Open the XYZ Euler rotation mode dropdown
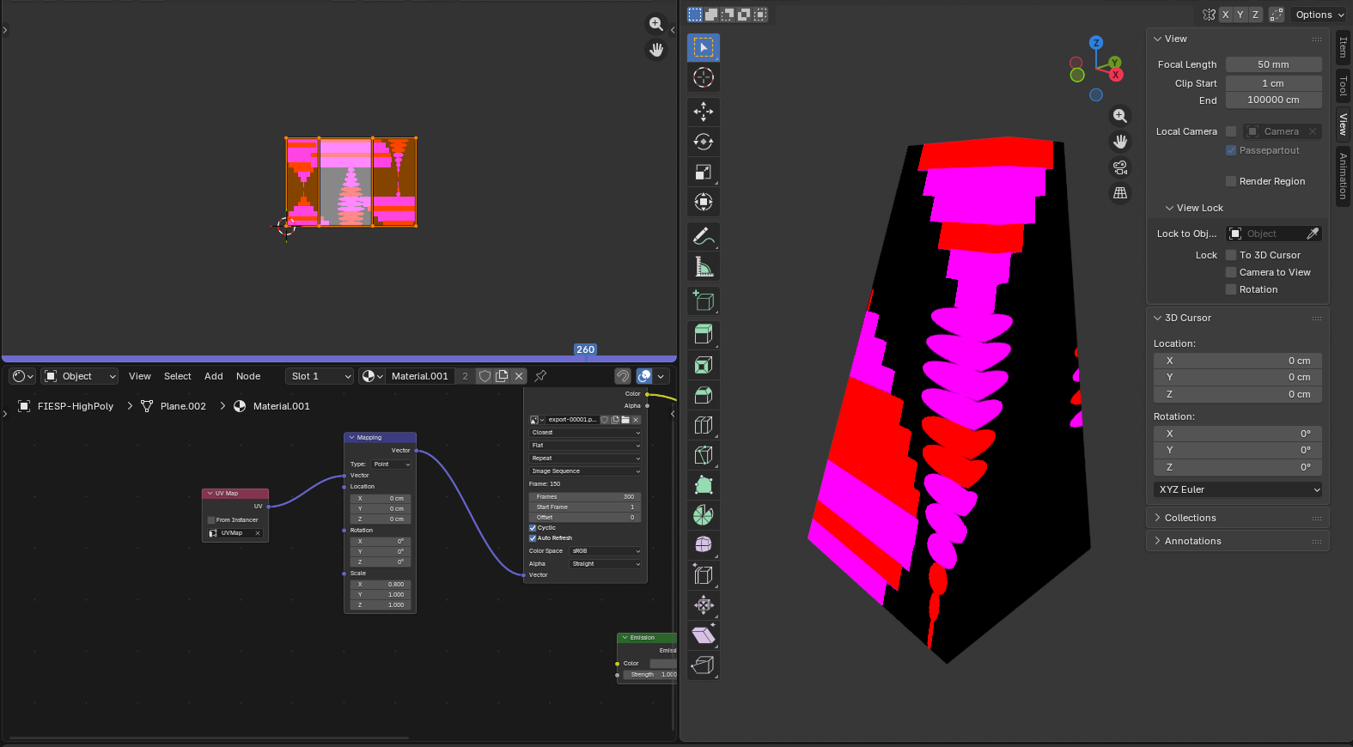Screen dimensions: 1353x747 pos(1238,489)
